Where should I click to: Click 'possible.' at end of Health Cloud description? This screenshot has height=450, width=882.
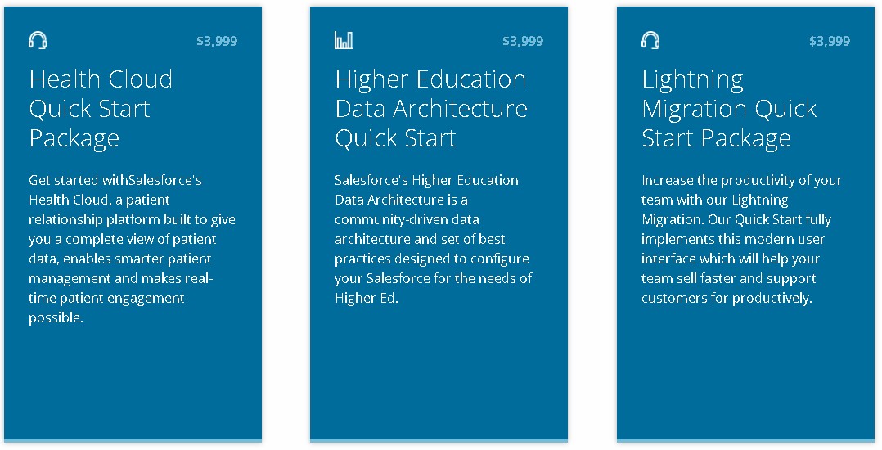click(56, 318)
